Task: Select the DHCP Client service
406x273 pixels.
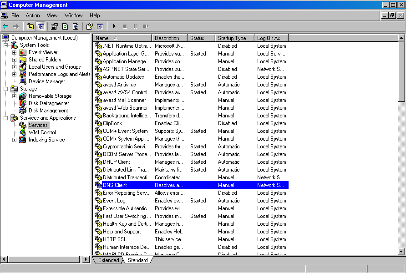Action: click(x=116, y=162)
